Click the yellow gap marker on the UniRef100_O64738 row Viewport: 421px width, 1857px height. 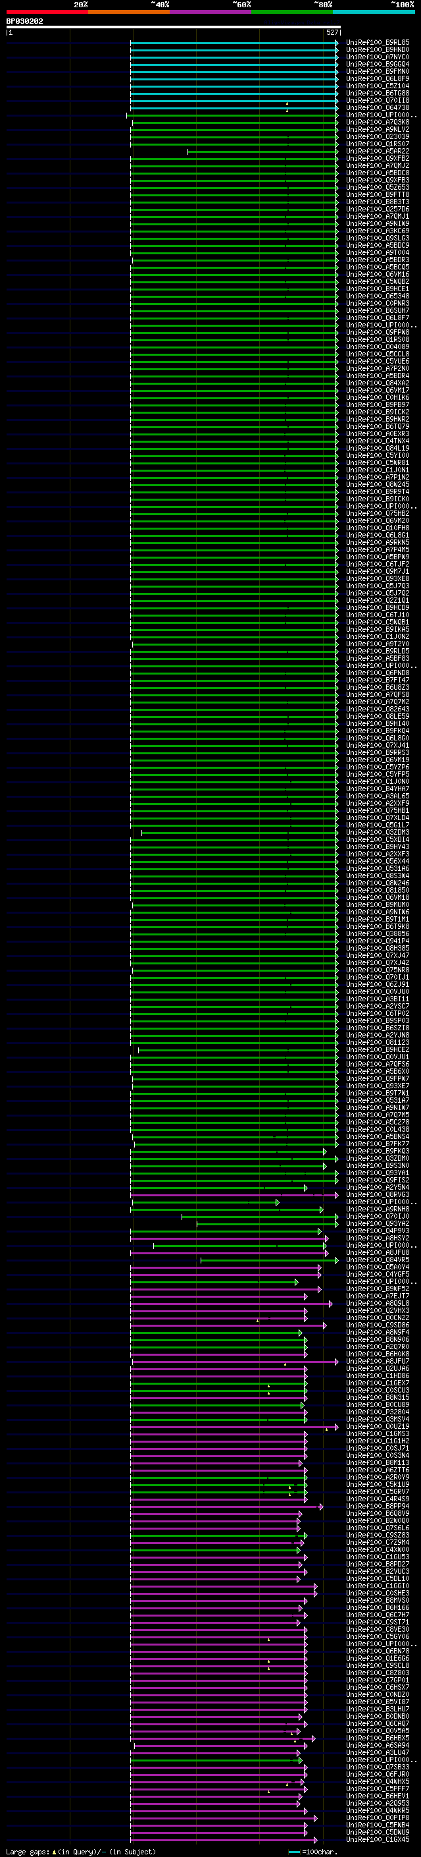[287, 110]
